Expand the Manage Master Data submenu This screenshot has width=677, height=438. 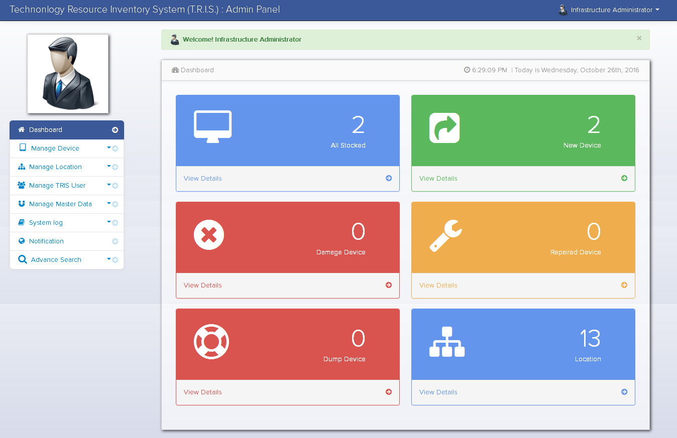pyautogui.click(x=60, y=204)
